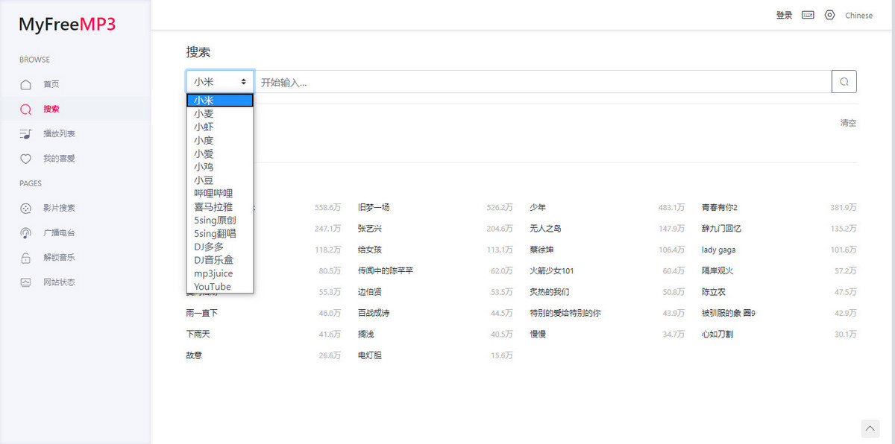Open the gear settings icon in header
Viewport: 895px width, 444px height.
(x=829, y=15)
